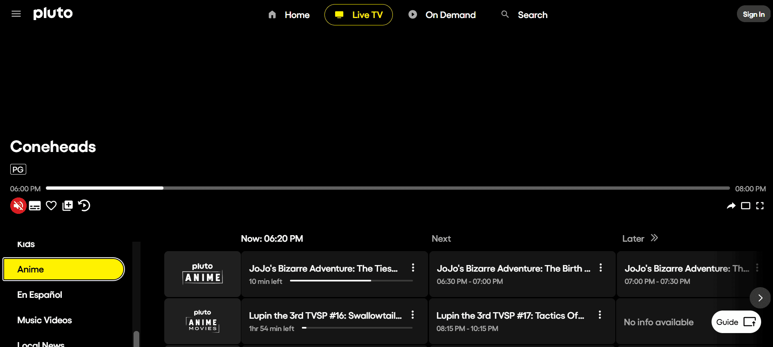Open the Pluto Anime channel logo
Screen dimensions: 773x347
click(x=202, y=274)
